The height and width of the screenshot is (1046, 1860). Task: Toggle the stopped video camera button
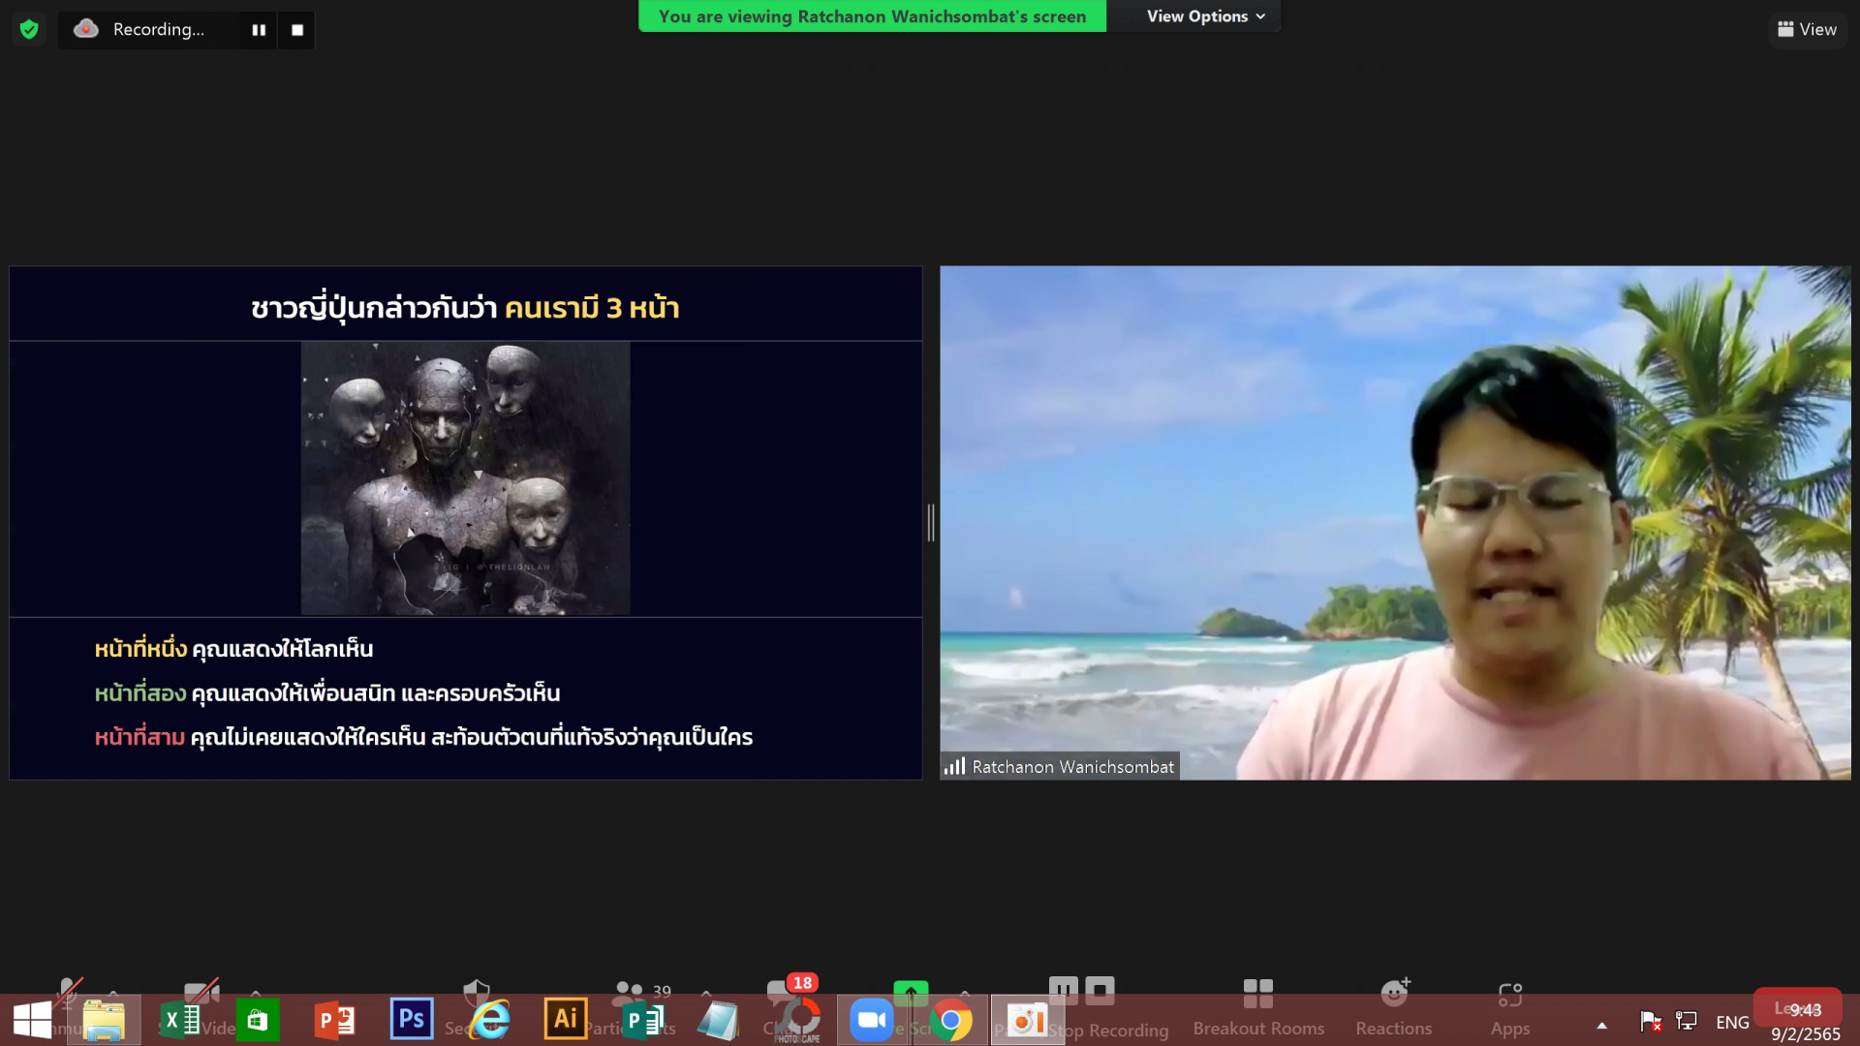[x=201, y=992]
